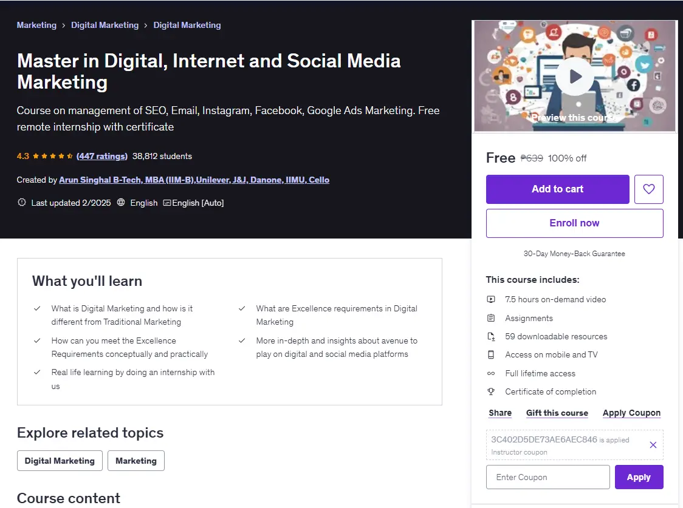Play the course preview video

(575, 76)
